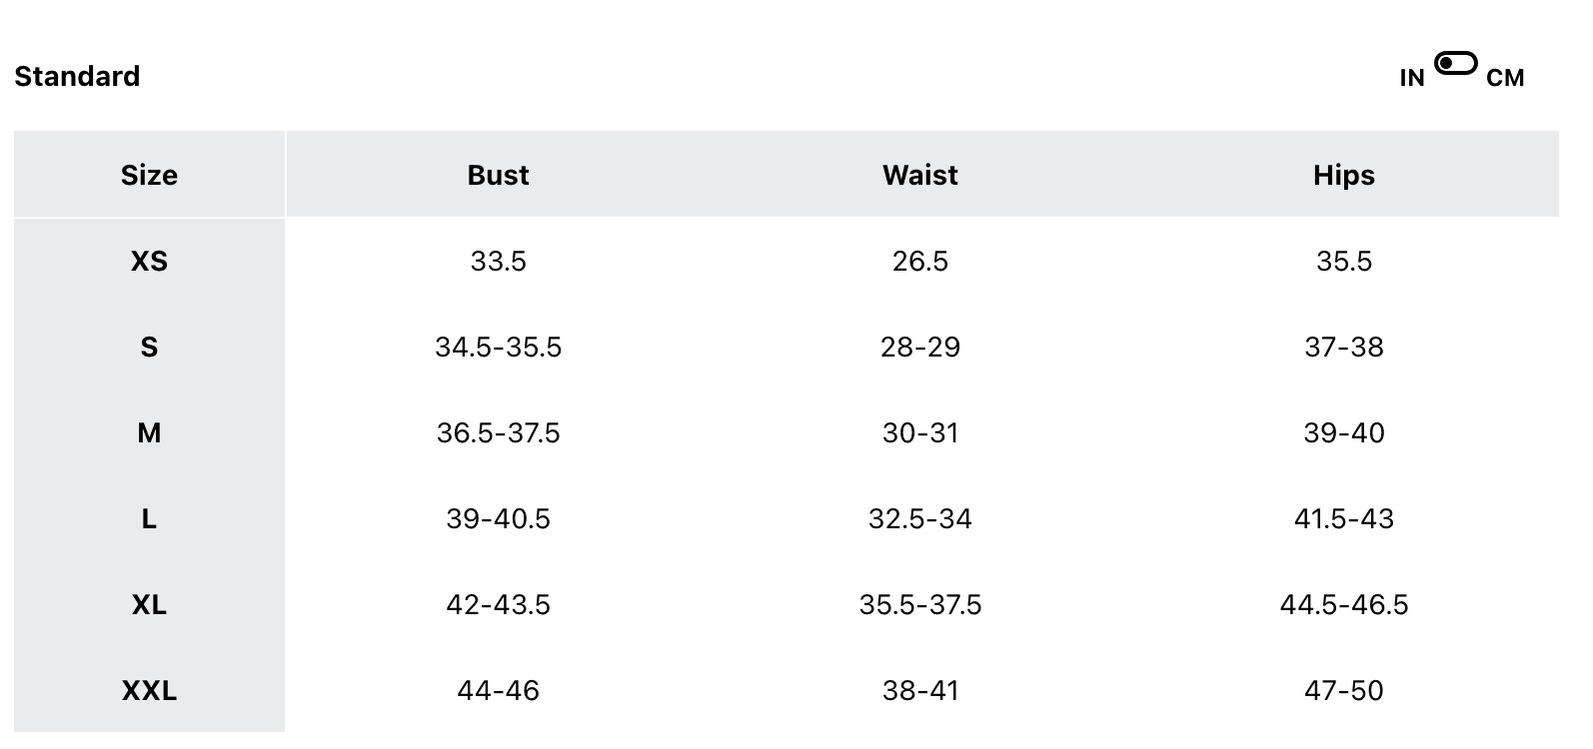1593x749 pixels.
Task: Click the XL waist value 35.5-37.5
Action: [919, 604]
